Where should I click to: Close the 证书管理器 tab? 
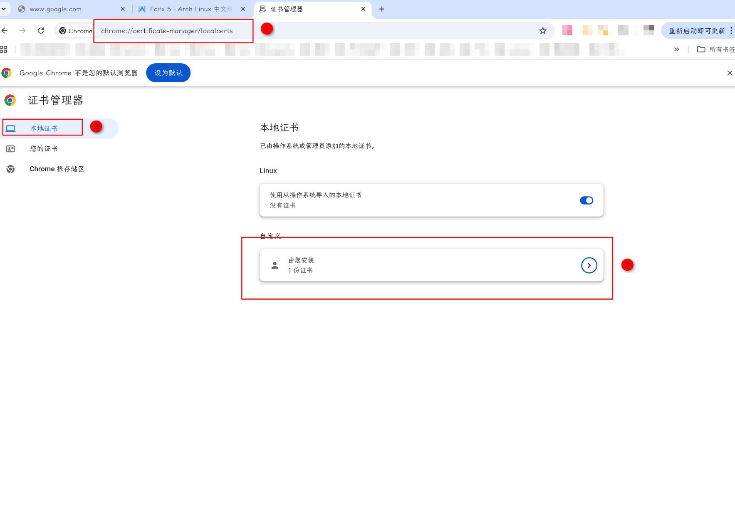click(x=364, y=9)
